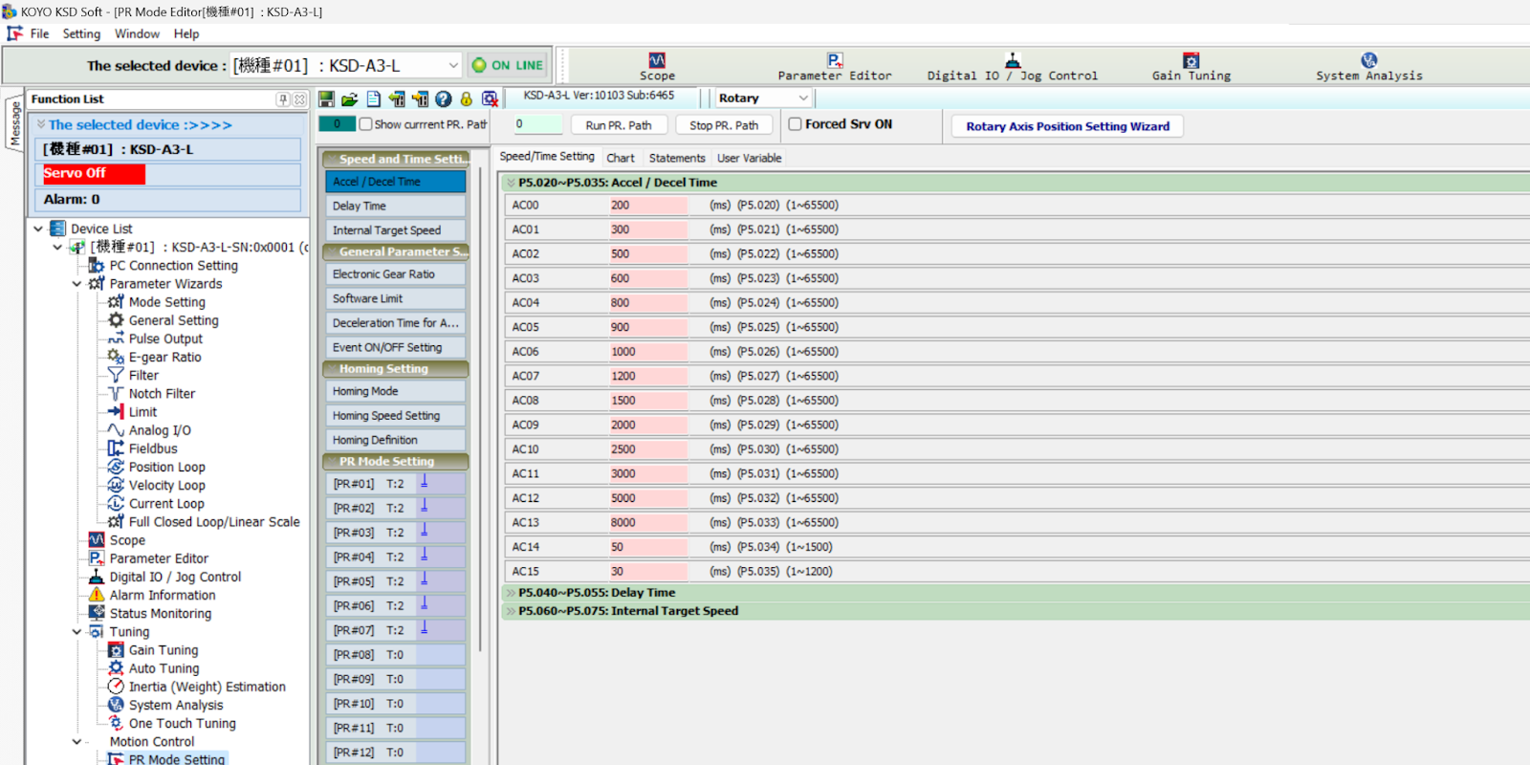Toggle Show current PR. Path checkbox
Screen dimensions: 1530x765
pos(365,124)
